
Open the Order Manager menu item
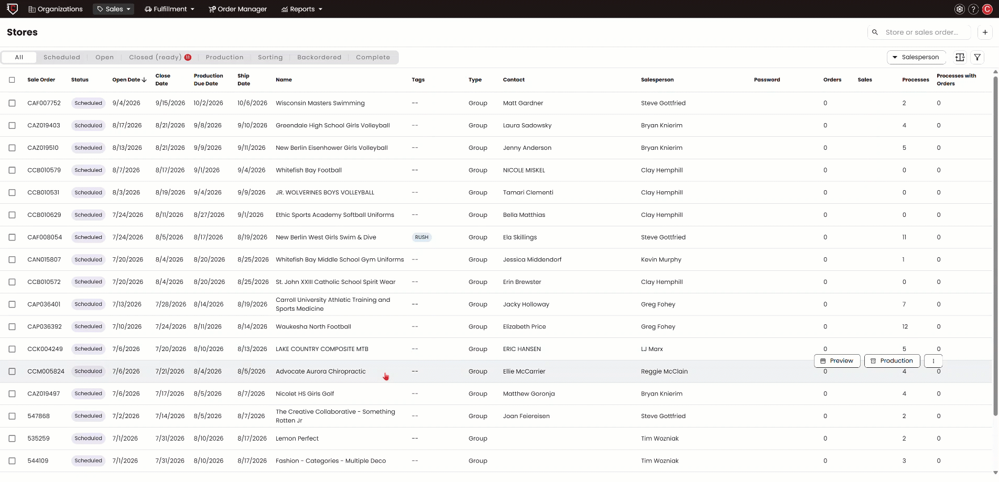click(x=237, y=9)
